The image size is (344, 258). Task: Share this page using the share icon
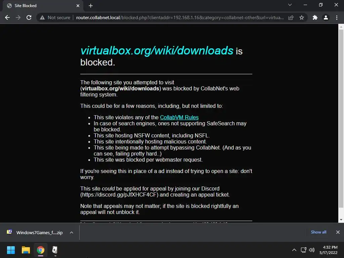click(291, 17)
